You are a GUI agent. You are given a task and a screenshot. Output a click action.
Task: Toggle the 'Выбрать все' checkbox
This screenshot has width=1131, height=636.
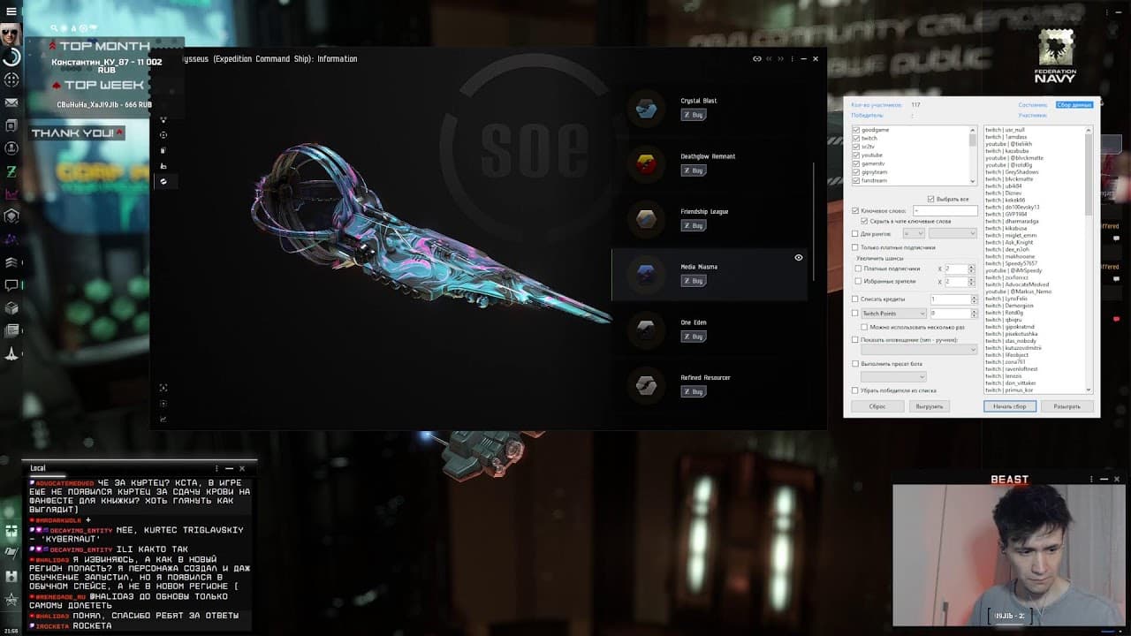click(931, 199)
